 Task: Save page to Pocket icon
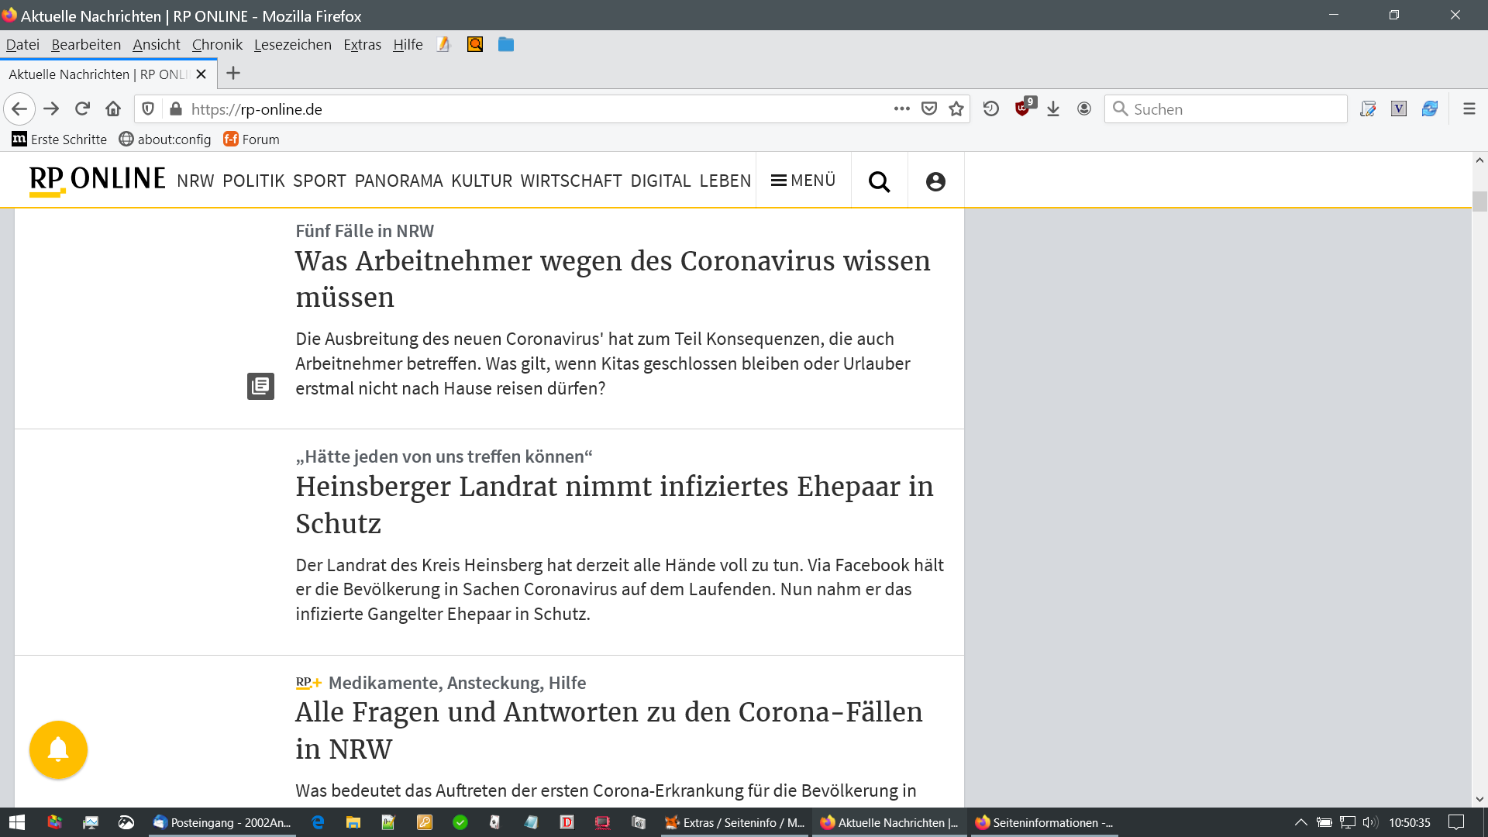(x=929, y=109)
